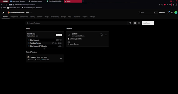Open the Edge Requests usage row

click(45, 40)
